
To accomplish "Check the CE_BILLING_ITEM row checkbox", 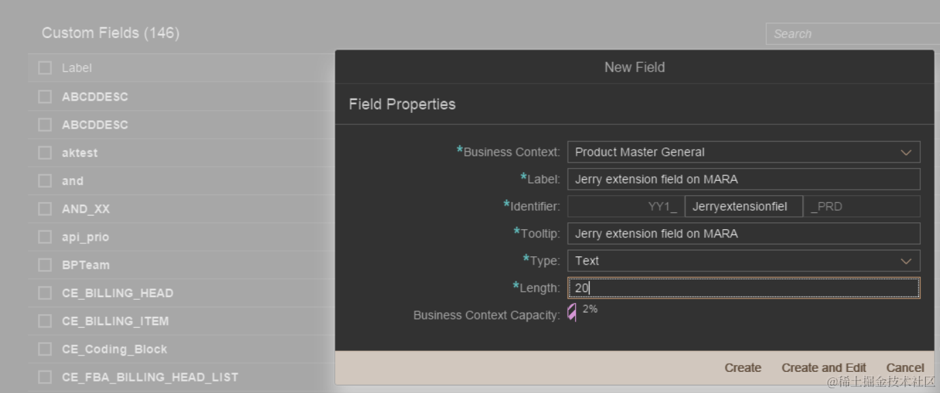I will (x=45, y=321).
